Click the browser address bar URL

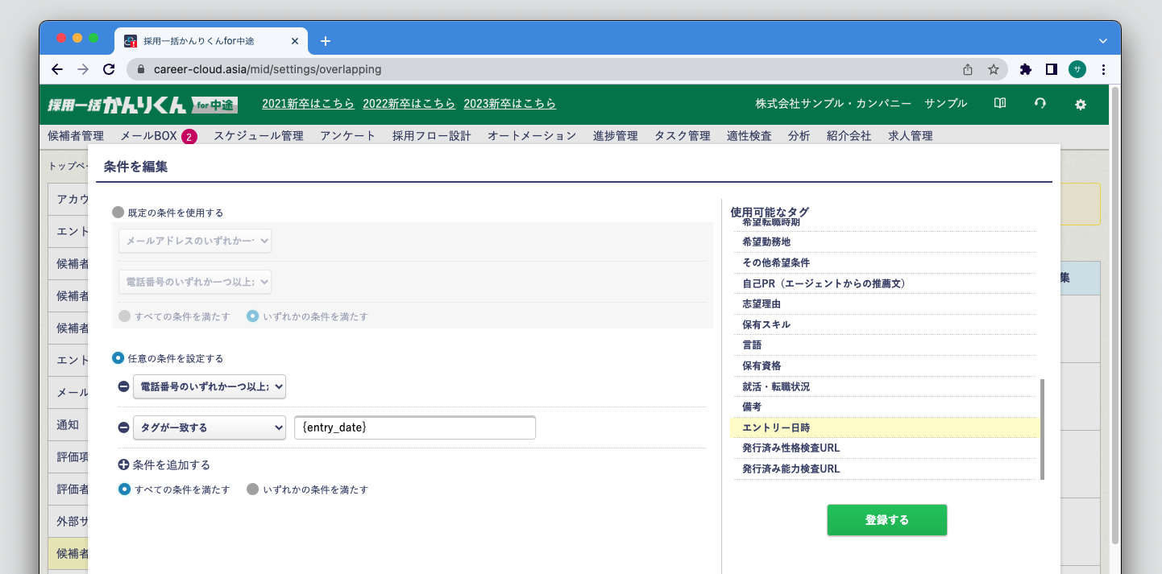coord(268,69)
